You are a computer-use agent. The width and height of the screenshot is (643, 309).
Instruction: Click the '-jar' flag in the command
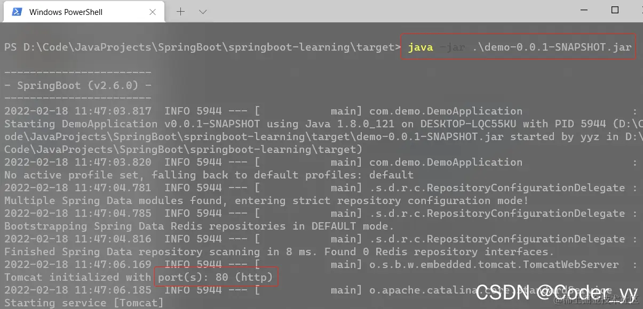(453, 47)
